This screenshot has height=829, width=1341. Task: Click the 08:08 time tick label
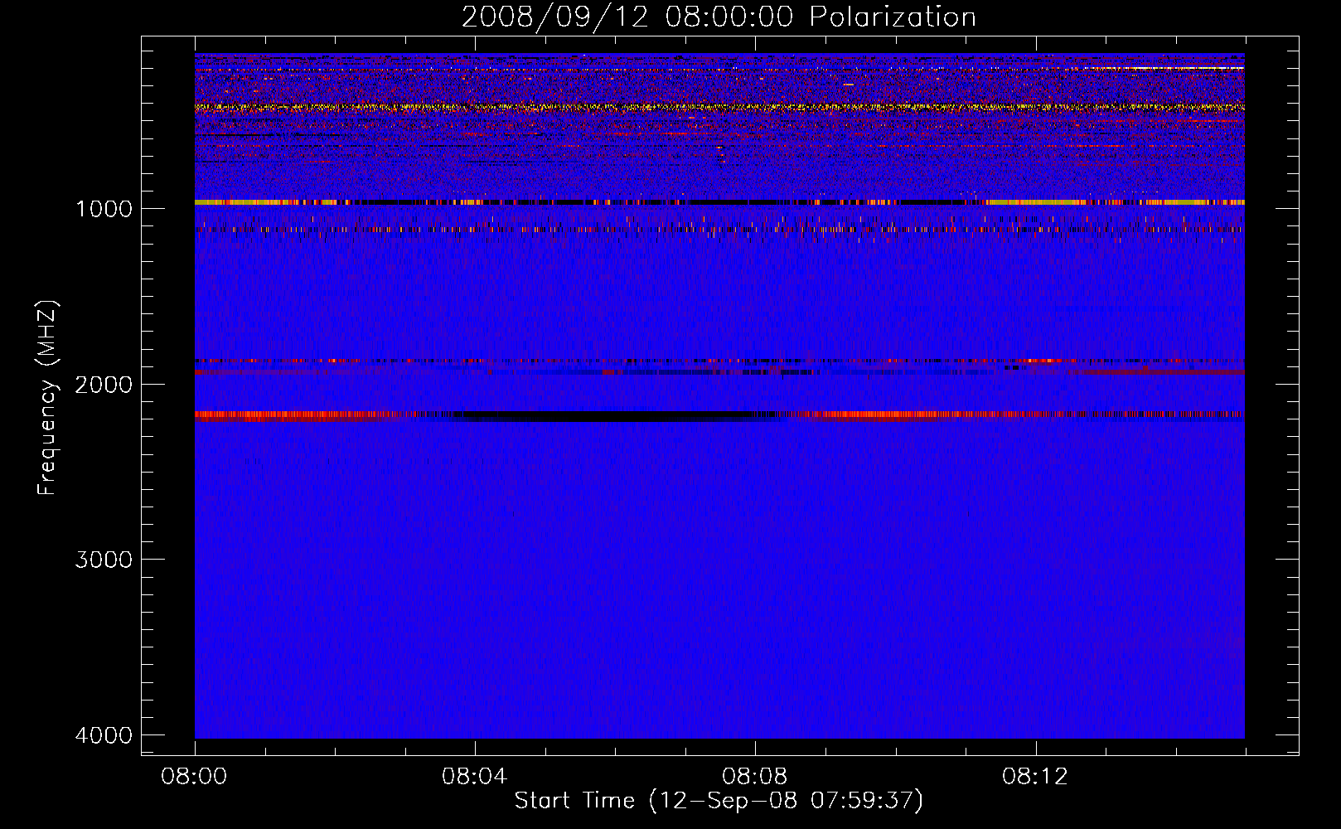[x=755, y=777]
